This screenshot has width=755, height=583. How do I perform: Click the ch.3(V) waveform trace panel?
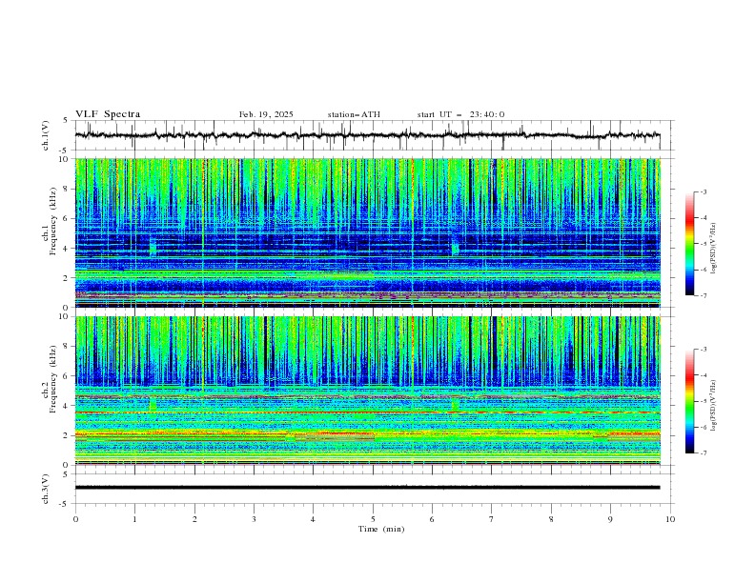(374, 489)
